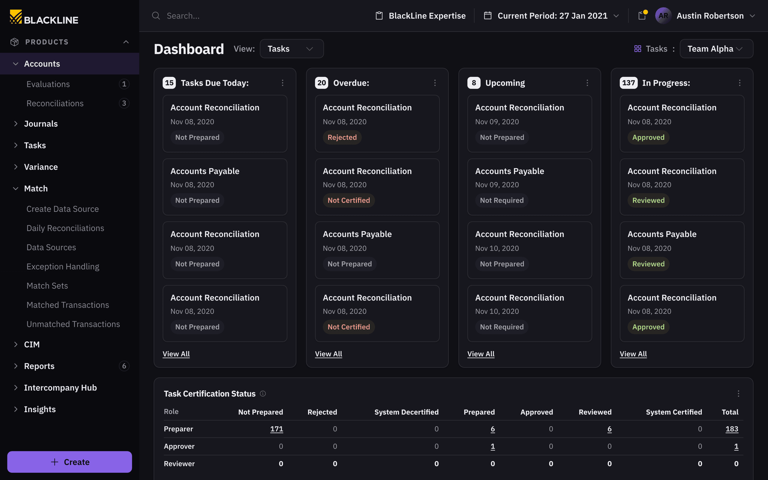Click View All under Tasks Due Today

point(176,354)
